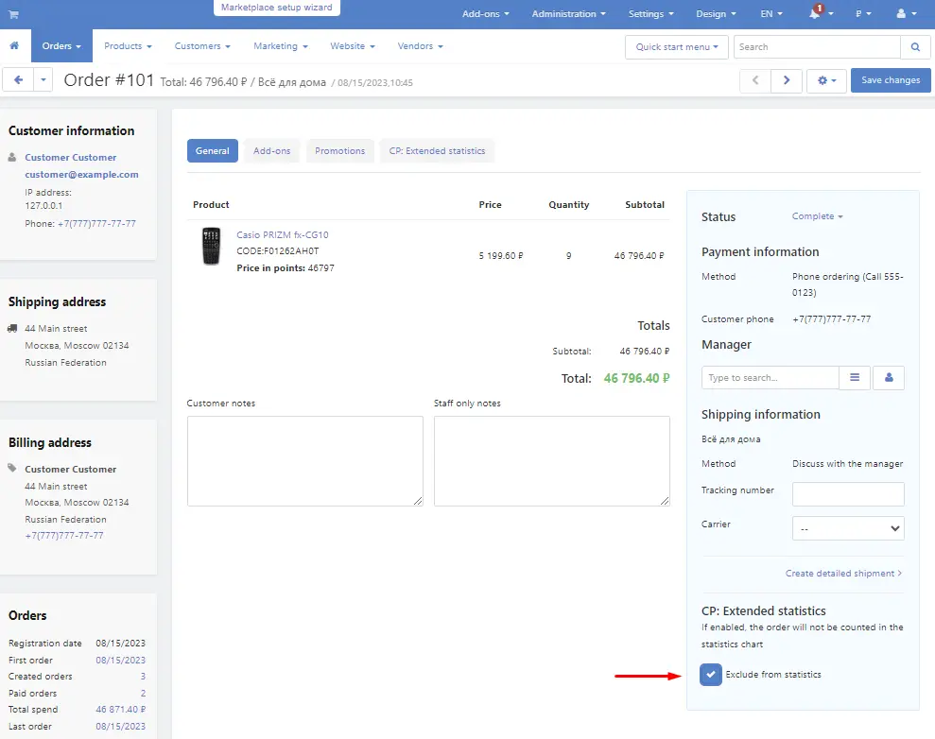This screenshot has height=739, width=935.
Task: Open the next order chevron
Action: 786,80
